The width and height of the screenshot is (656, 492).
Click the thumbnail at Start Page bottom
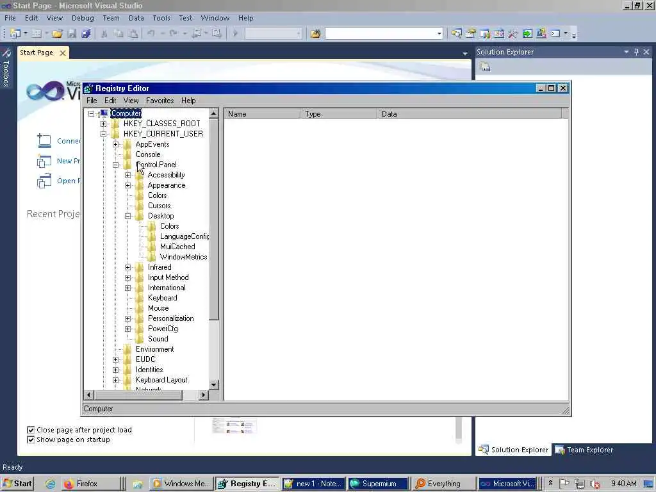click(x=234, y=426)
